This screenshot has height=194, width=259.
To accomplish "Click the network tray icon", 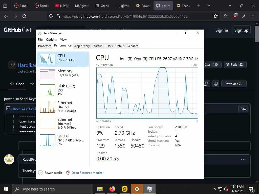I will point(220,189).
